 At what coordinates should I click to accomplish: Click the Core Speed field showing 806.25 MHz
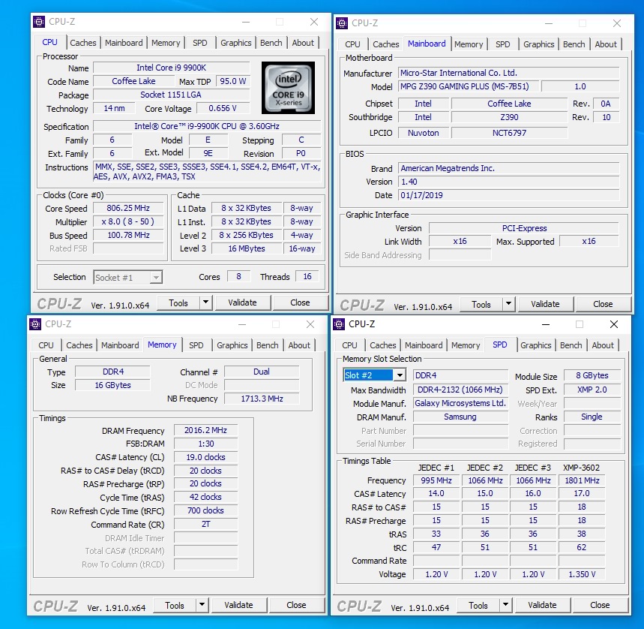[x=128, y=209]
